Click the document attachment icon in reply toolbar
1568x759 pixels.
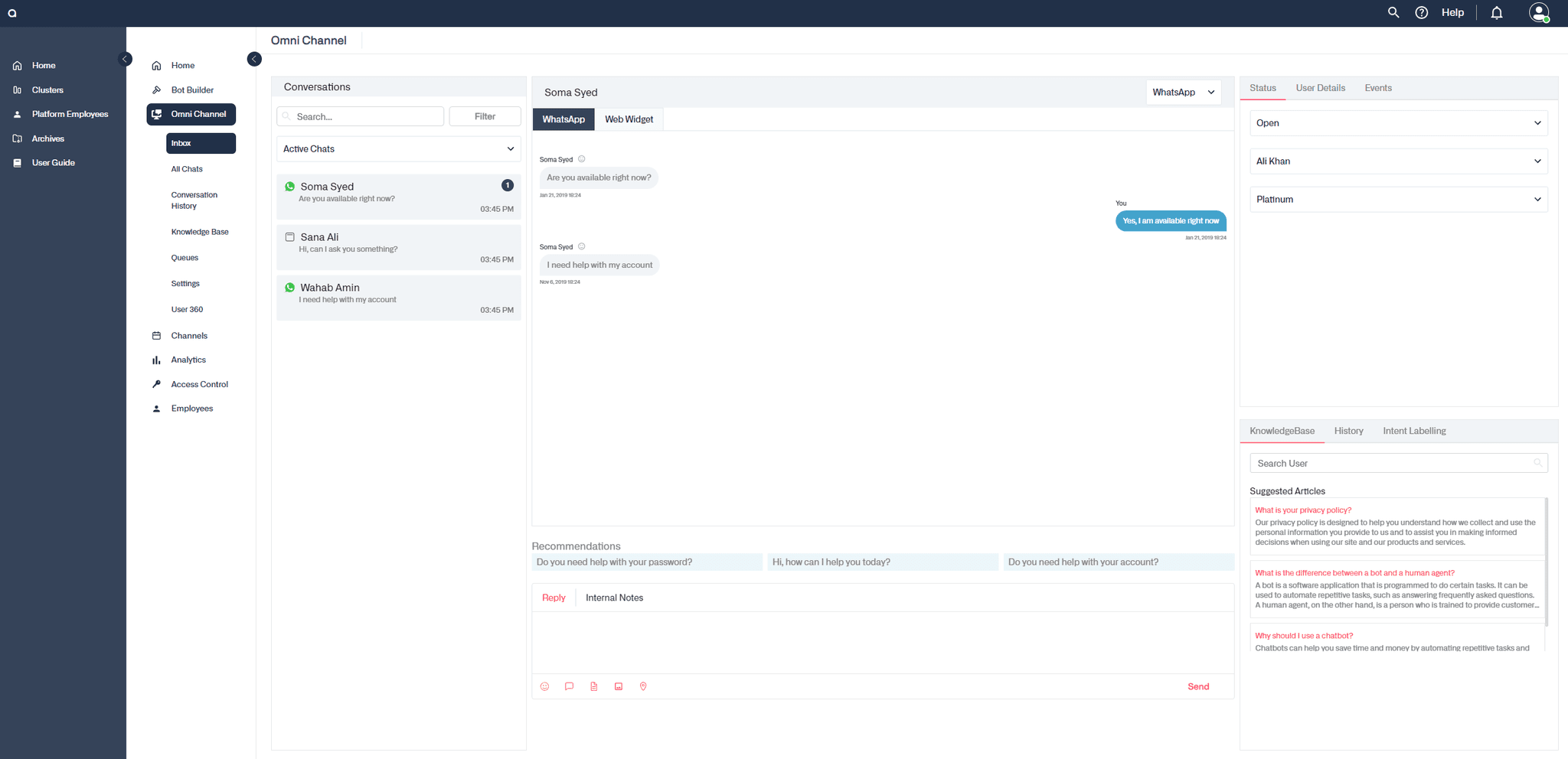(594, 686)
